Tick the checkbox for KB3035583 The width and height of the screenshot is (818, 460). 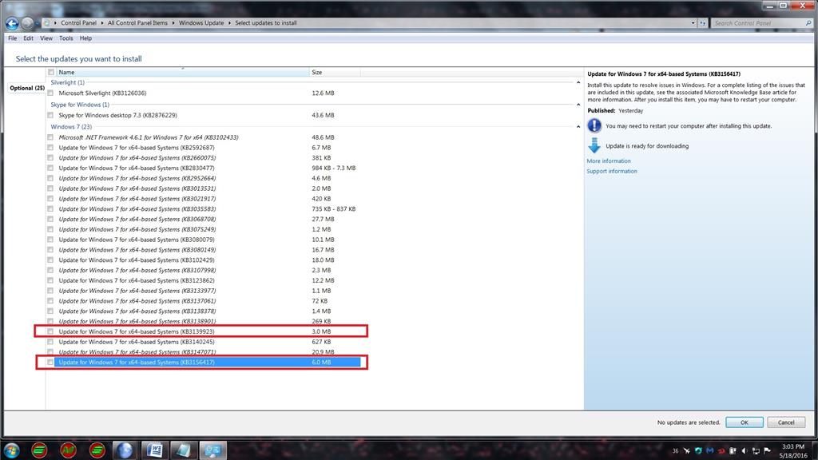point(50,208)
